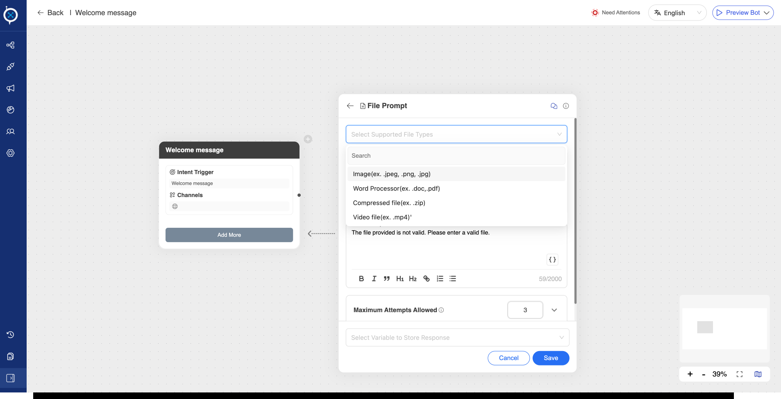Viewport: 781px width, 399px height.
Task: Select the Video file type option
Action: (456, 217)
